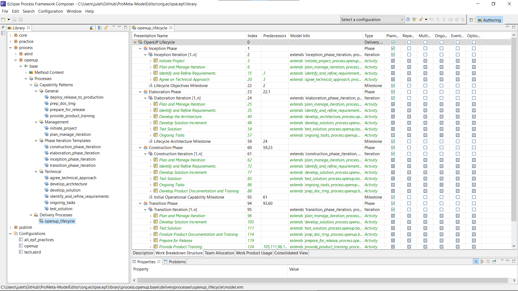Close the openup_lifecycle editor tab

click(171, 28)
